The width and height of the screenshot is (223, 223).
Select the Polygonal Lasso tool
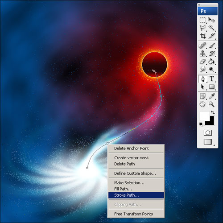[x=202, y=28]
